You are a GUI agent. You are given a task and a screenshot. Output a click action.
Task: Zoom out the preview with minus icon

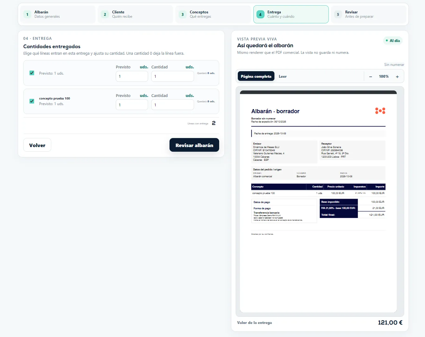[x=370, y=76]
